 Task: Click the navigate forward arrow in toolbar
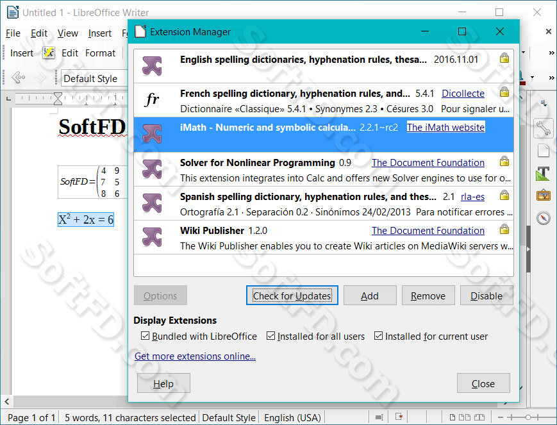40,77
